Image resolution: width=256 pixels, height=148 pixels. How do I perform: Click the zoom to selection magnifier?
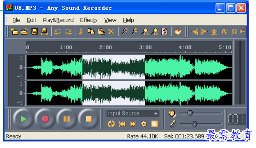pyautogui.click(x=145, y=32)
